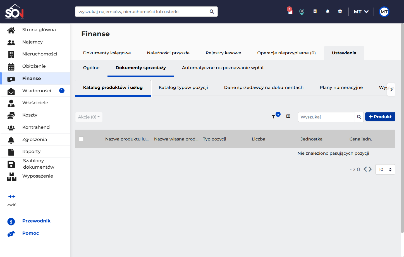Open the Akcje (0) dropdown
Image resolution: width=404 pixels, height=257 pixels.
click(89, 117)
